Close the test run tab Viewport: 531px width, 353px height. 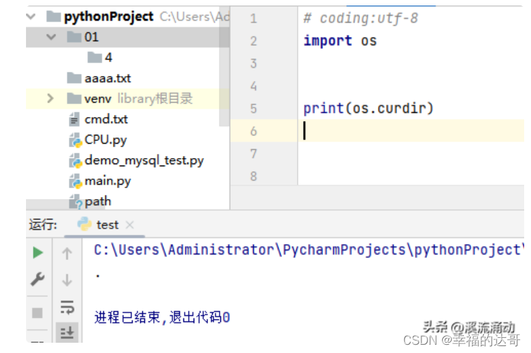(130, 224)
